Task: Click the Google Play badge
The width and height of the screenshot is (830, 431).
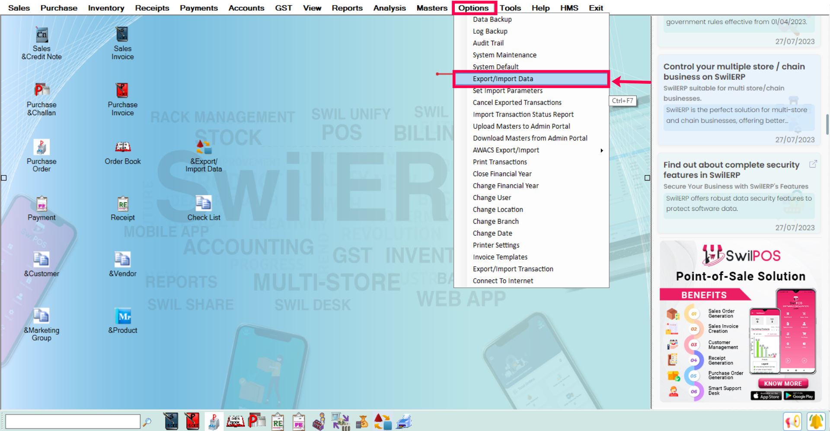Action: [799, 396]
